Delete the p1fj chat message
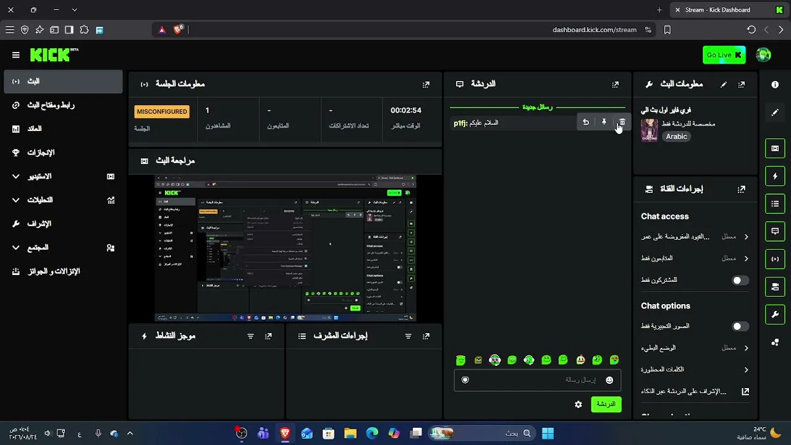The height and width of the screenshot is (445, 791). click(622, 122)
